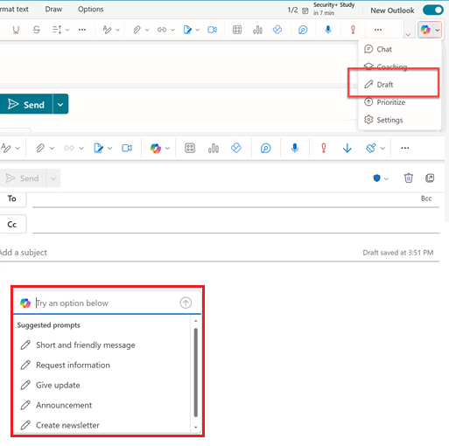Click the teal Send button
Viewport: 449px width, 446px height.
(26, 104)
